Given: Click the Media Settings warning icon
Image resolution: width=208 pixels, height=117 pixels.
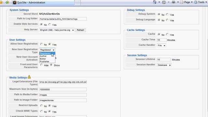Looking at the screenshot, I should pyautogui.click(x=29, y=77).
